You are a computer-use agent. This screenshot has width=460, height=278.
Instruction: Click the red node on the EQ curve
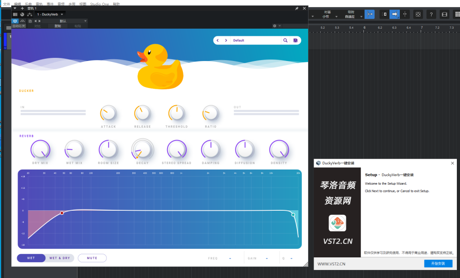(62, 213)
